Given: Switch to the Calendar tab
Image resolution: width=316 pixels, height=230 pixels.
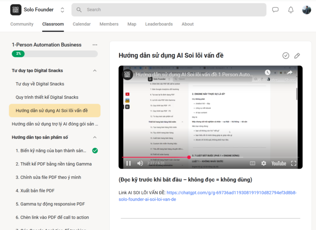Looking at the screenshot, I should coord(82,24).
